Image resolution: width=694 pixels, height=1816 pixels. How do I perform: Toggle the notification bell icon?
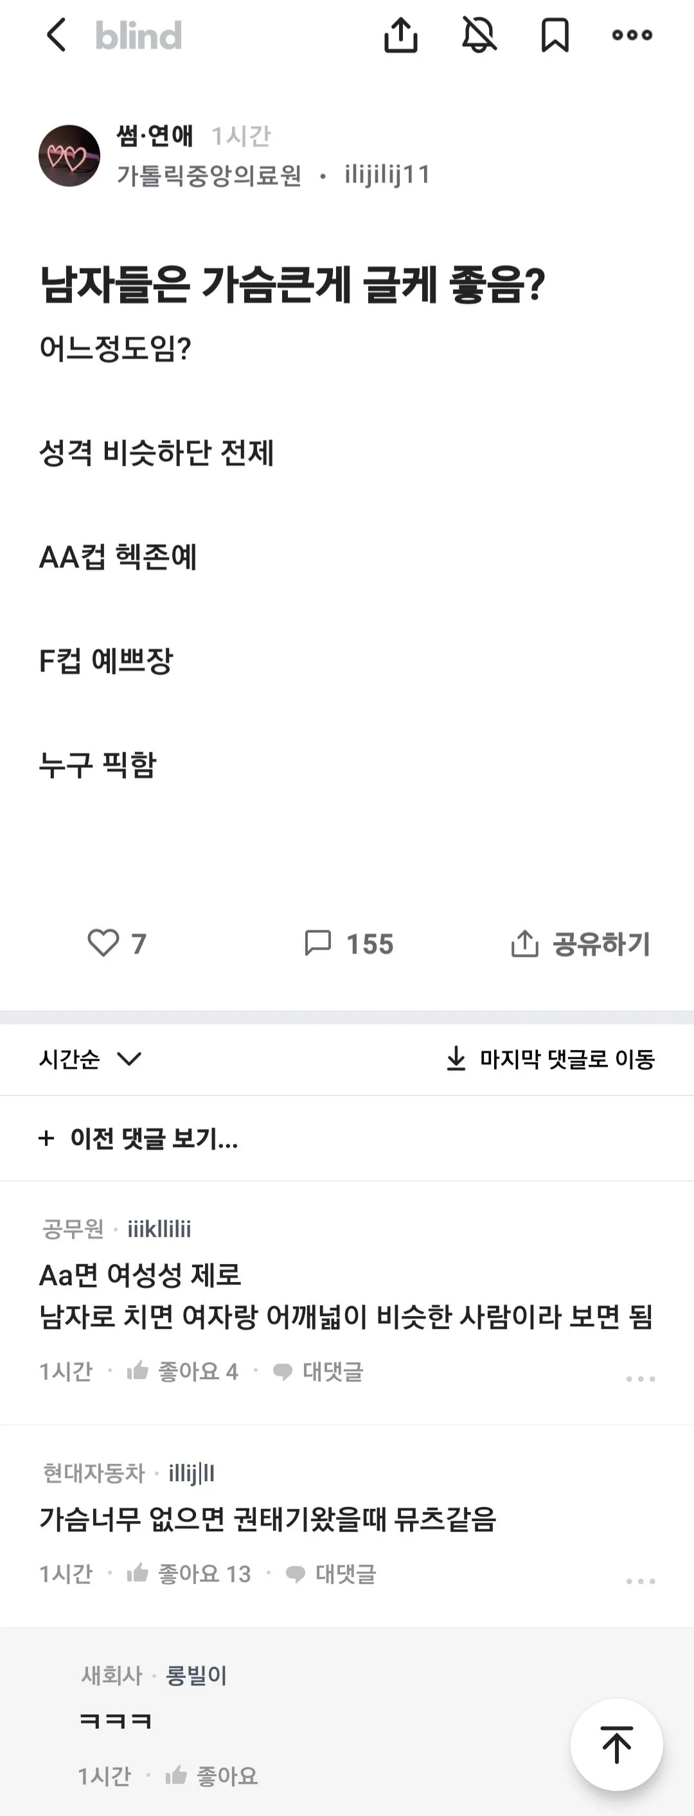[479, 35]
